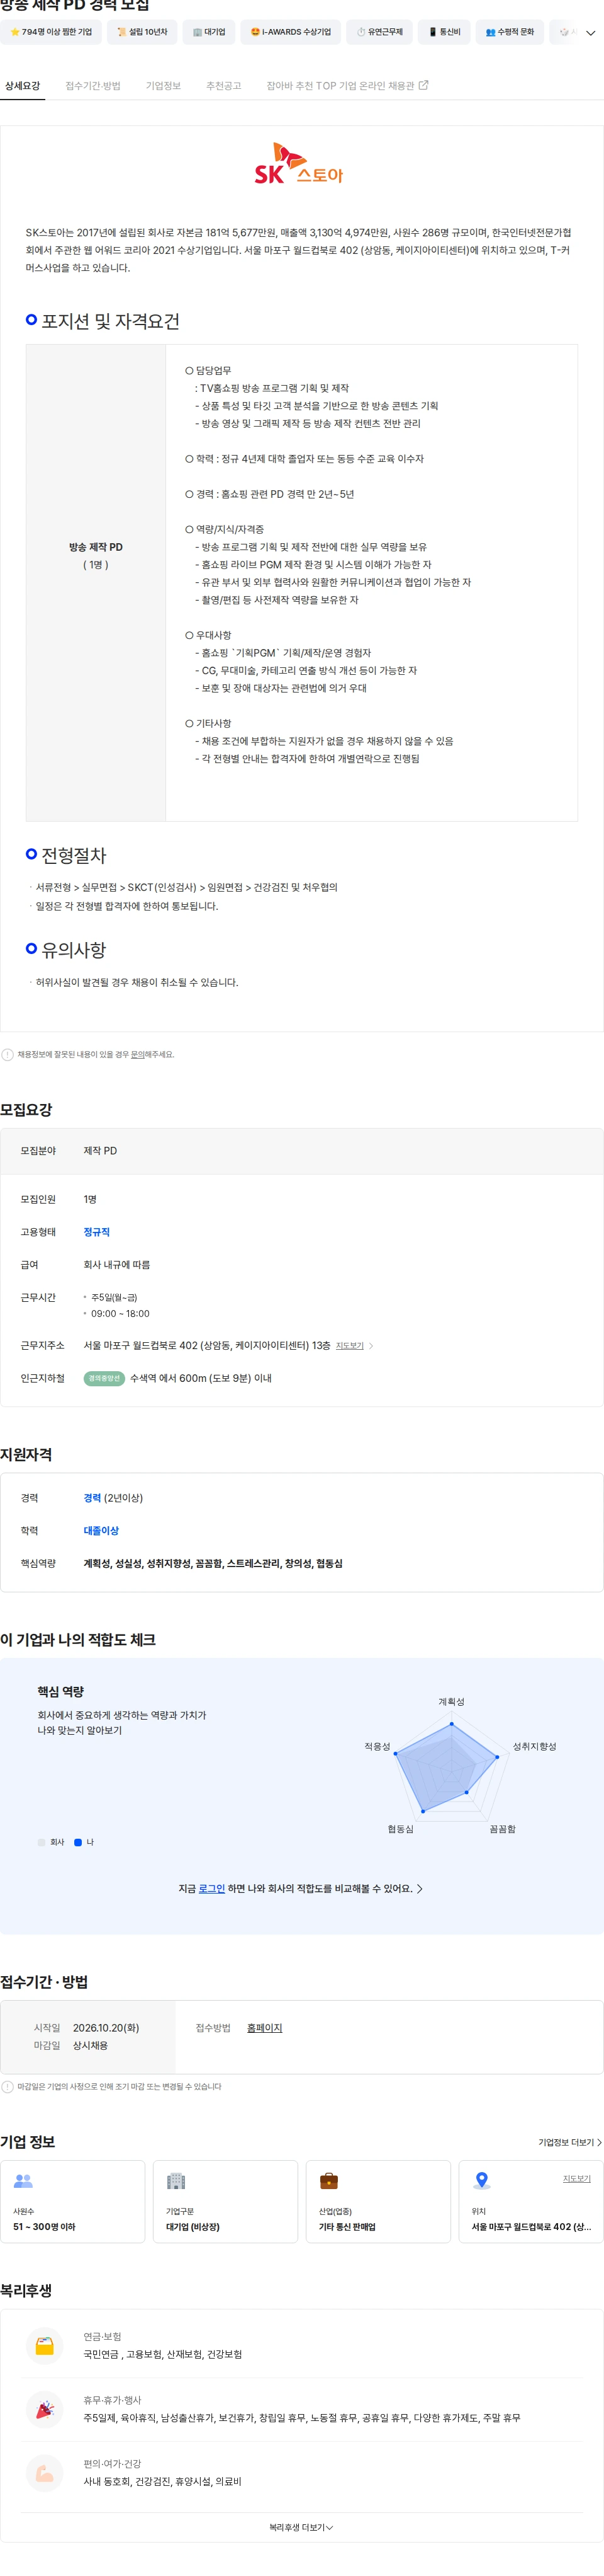Click the 2026.10.20(화) start date
This screenshot has width=604, height=2576.
[106, 2028]
